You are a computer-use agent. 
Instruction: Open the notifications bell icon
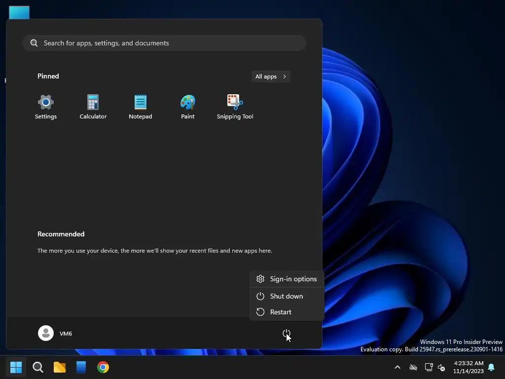click(x=492, y=367)
